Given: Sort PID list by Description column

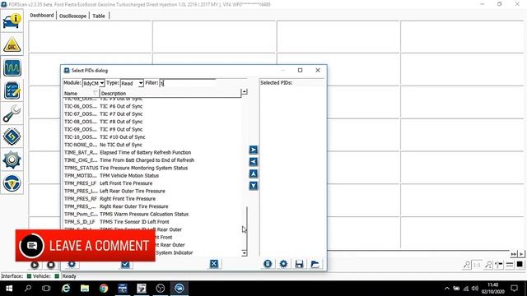Looking at the screenshot, I should click(x=170, y=93).
